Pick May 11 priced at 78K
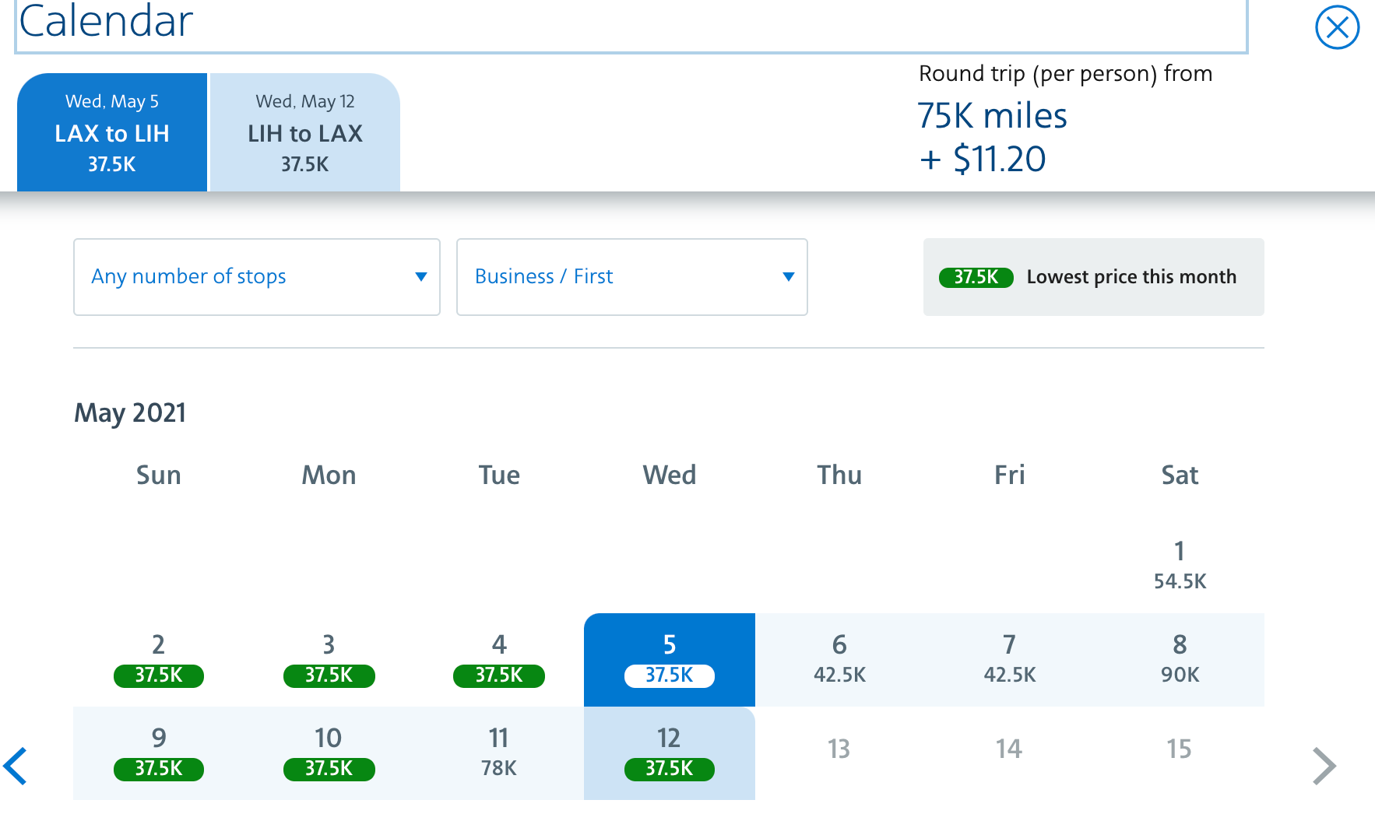Viewport: 1375px width, 814px height. click(499, 753)
